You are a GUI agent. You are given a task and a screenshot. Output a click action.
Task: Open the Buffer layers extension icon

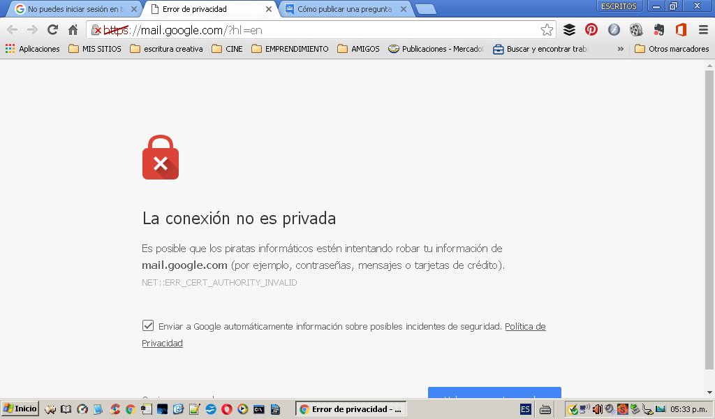point(569,30)
